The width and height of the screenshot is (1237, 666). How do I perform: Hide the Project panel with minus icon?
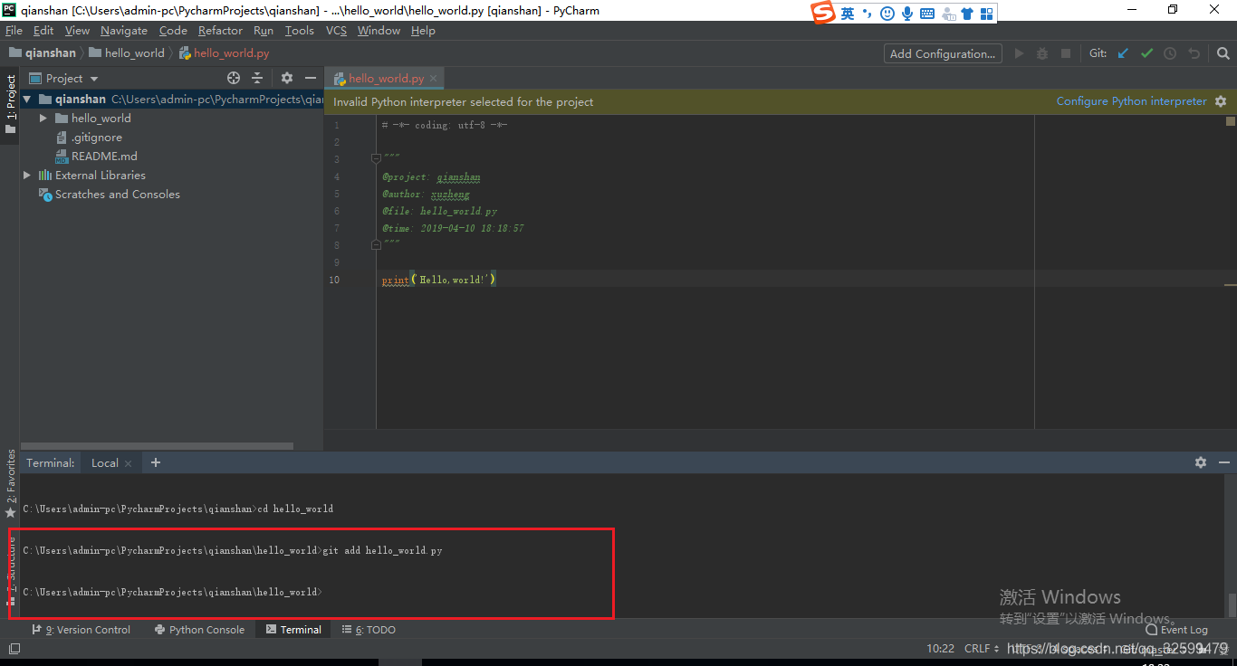(311, 78)
